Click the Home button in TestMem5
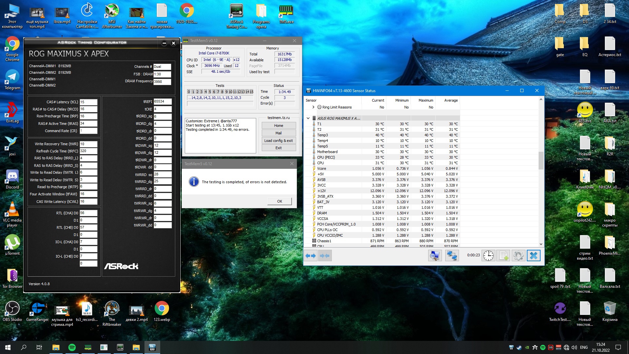This screenshot has width=629, height=354. [278, 126]
